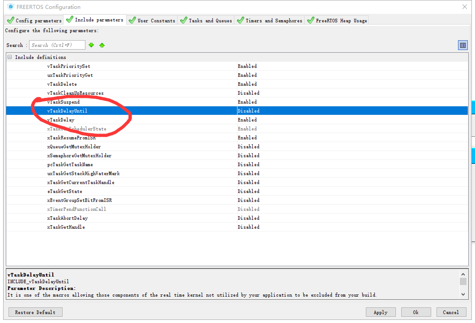This screenshot has width=475, height=323.
Task: Click the uxTaskGetStackHighWaterMark Disabled value
Action: click(248, 173)
